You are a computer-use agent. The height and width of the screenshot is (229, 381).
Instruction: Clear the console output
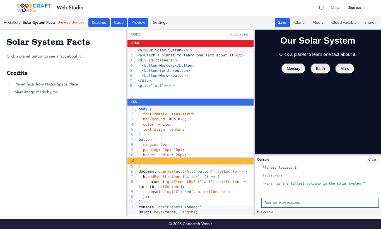(x=372, y=159)
